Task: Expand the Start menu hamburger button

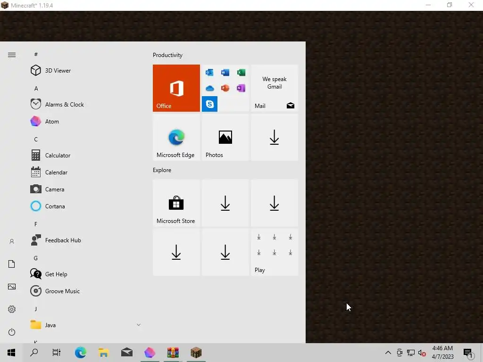Action: [12, 55]
